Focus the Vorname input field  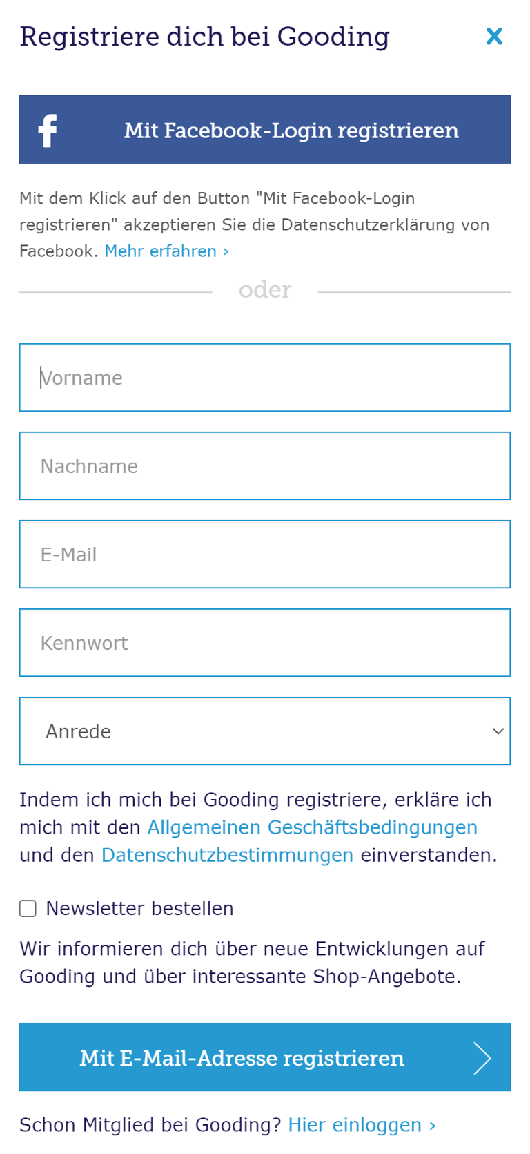tap(264, 378)
